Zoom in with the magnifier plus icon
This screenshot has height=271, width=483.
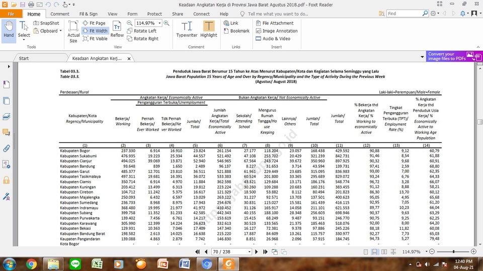pos(167,23)
